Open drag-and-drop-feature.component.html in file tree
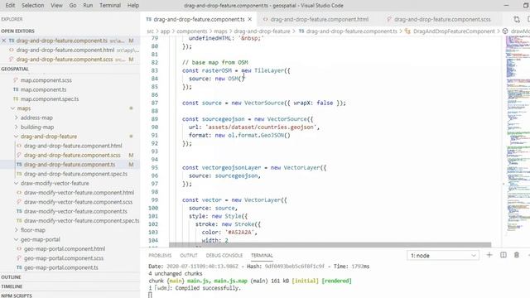The height and width of the screenshot is (298, 530). 73,146
